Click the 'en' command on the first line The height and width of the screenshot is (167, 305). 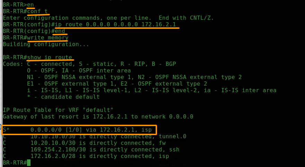[31, 5]
